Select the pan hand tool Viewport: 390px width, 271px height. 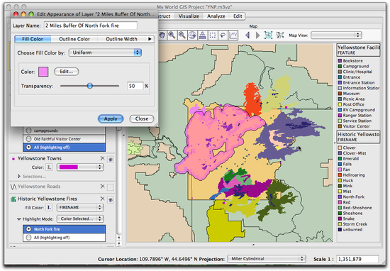[162, 35]
